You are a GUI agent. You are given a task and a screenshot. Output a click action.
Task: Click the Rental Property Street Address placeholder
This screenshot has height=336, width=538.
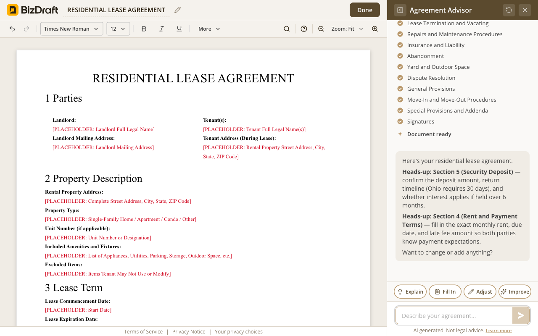pos(264,152)
